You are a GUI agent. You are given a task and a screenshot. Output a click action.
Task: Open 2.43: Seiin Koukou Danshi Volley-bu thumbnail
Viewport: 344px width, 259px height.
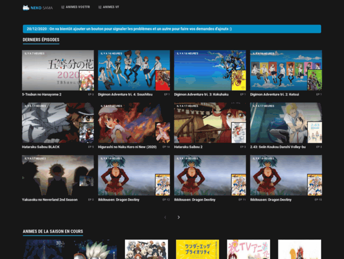coord(286,123)
